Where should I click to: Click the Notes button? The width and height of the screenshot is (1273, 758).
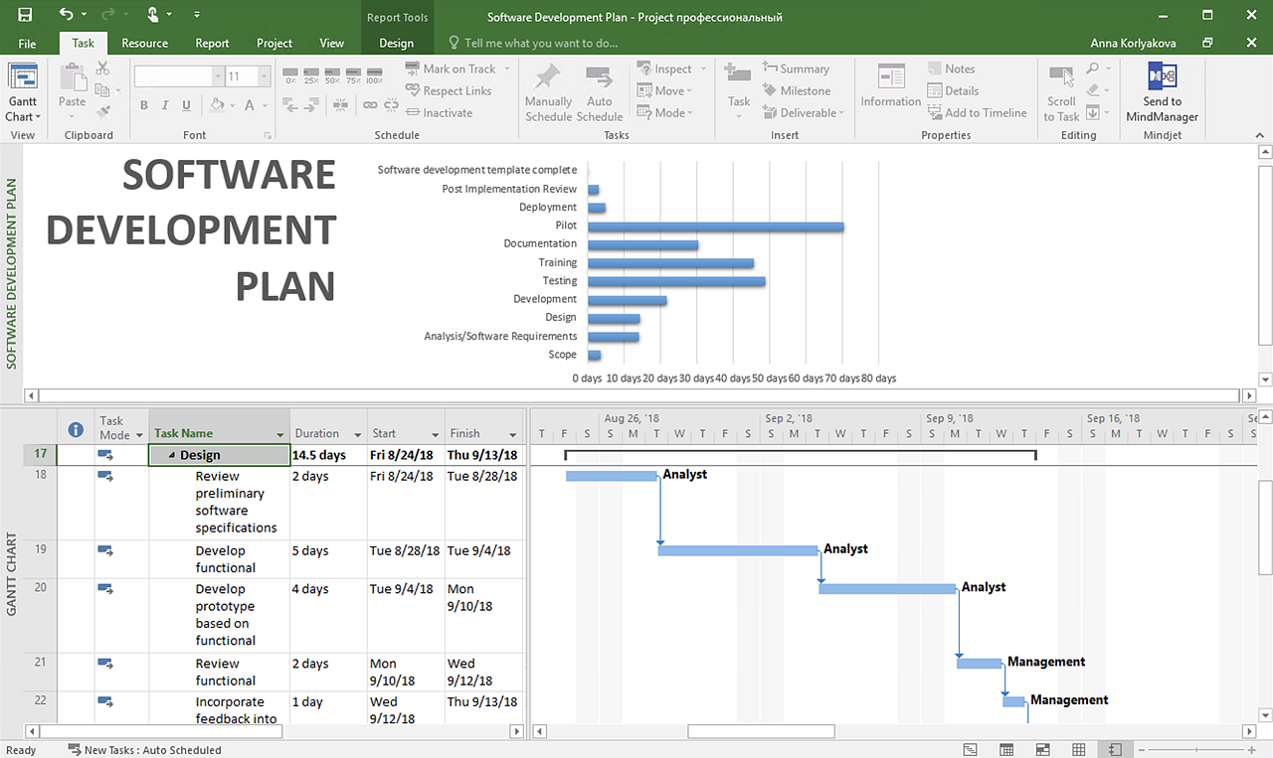(951, 69)
